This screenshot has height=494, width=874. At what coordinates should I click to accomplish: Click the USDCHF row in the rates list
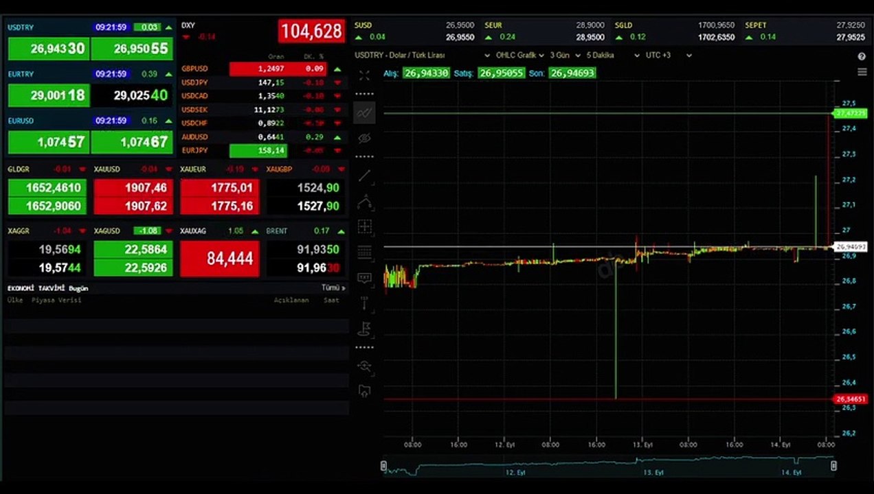pos(261,123)
